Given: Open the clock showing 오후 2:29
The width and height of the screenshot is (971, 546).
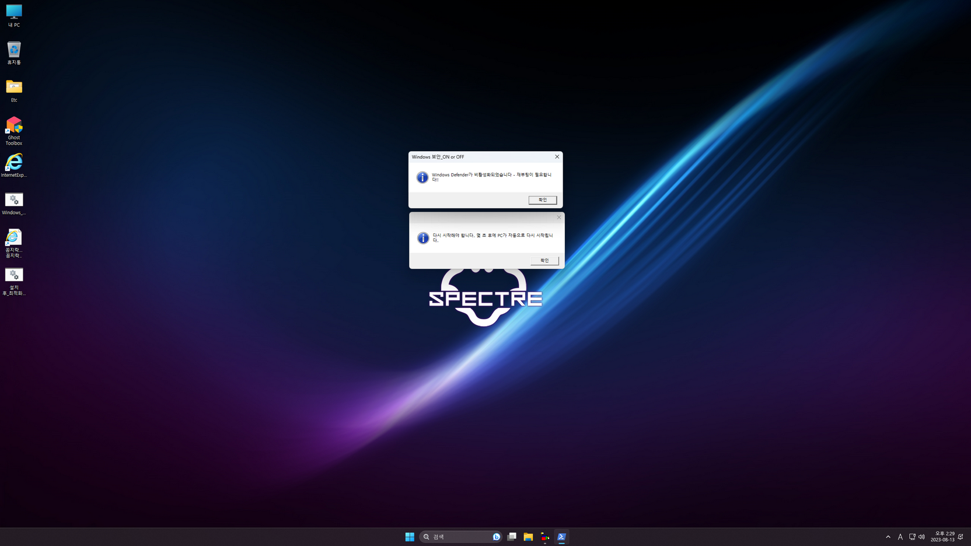Looking at the screenshot, I should [943, 537].
